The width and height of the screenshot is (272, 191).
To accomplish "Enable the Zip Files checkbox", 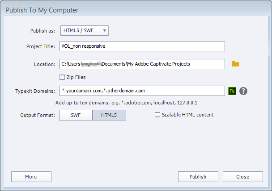I will (62, 77).
